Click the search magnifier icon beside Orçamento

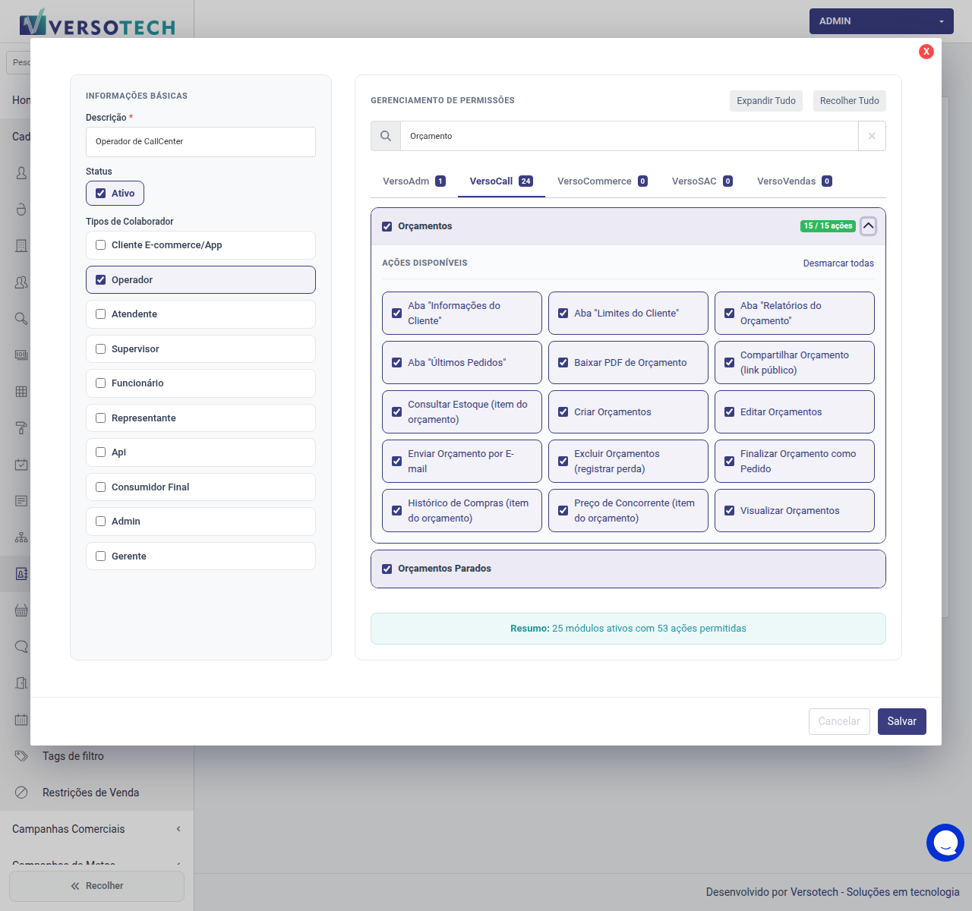[x=386, y=136]
